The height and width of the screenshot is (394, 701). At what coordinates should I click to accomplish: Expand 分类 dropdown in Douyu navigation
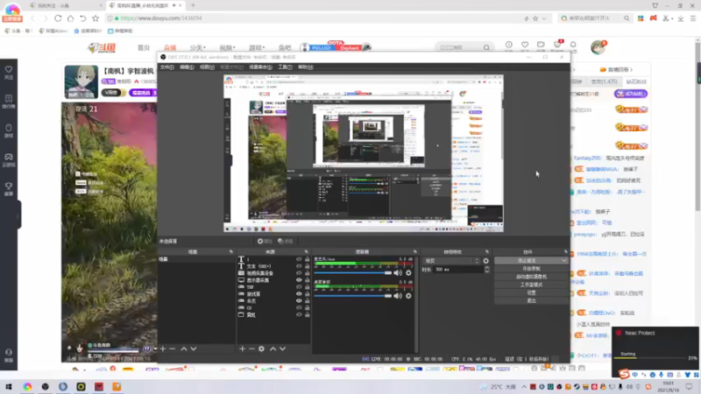198,48
